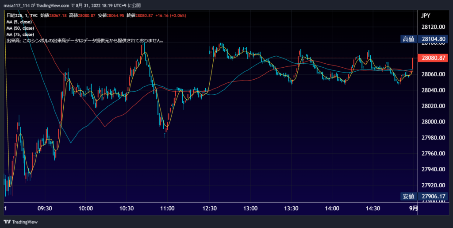
Task: Click the 13:30 time axis label
Action: [291, 209]
